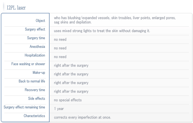Select the Hospitalization label
Image resolution: width=193 pixels, height=123 pixels.
[x=35, y=55]
